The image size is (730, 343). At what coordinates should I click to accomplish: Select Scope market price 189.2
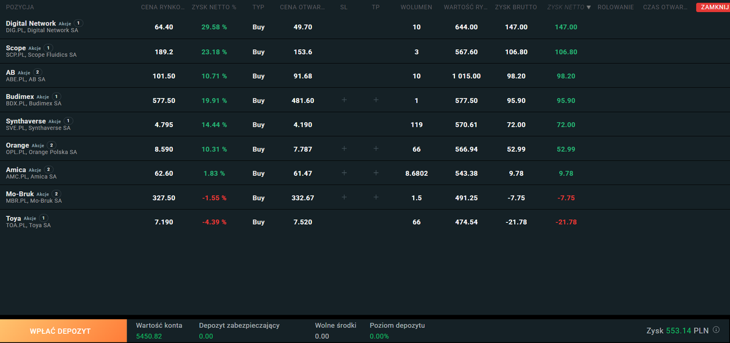coord(164,52)
